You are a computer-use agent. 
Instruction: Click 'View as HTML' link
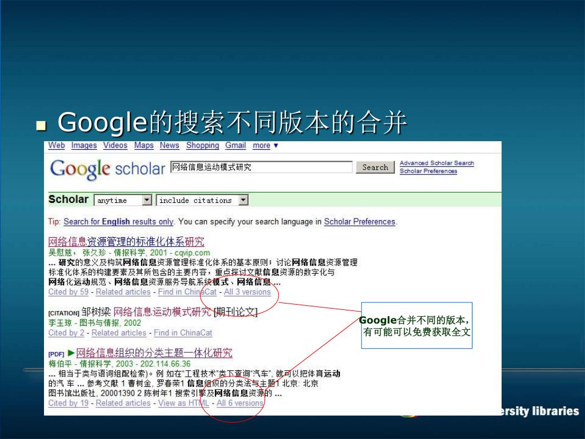[x=183, y=403]
